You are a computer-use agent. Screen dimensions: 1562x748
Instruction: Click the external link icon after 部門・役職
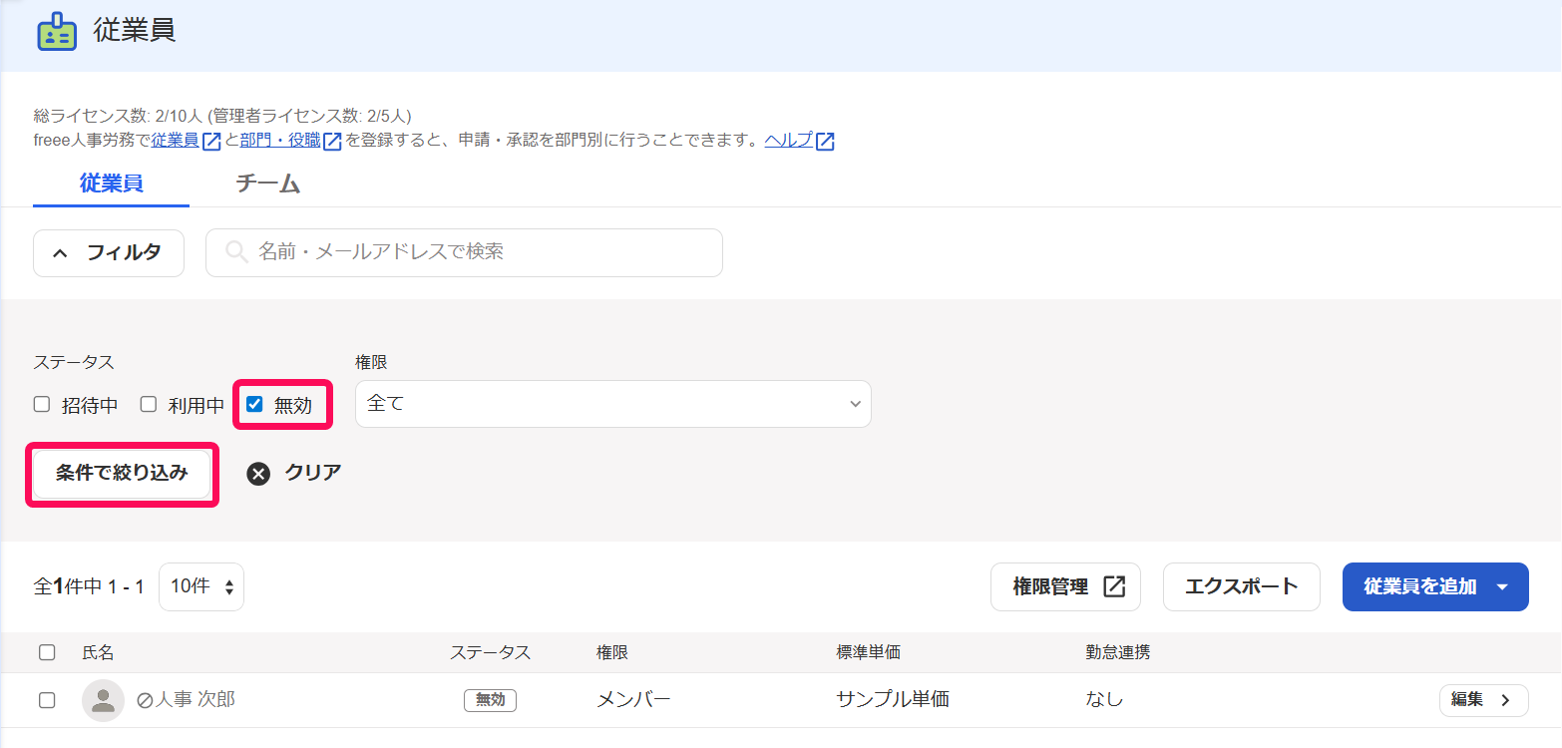332,142
